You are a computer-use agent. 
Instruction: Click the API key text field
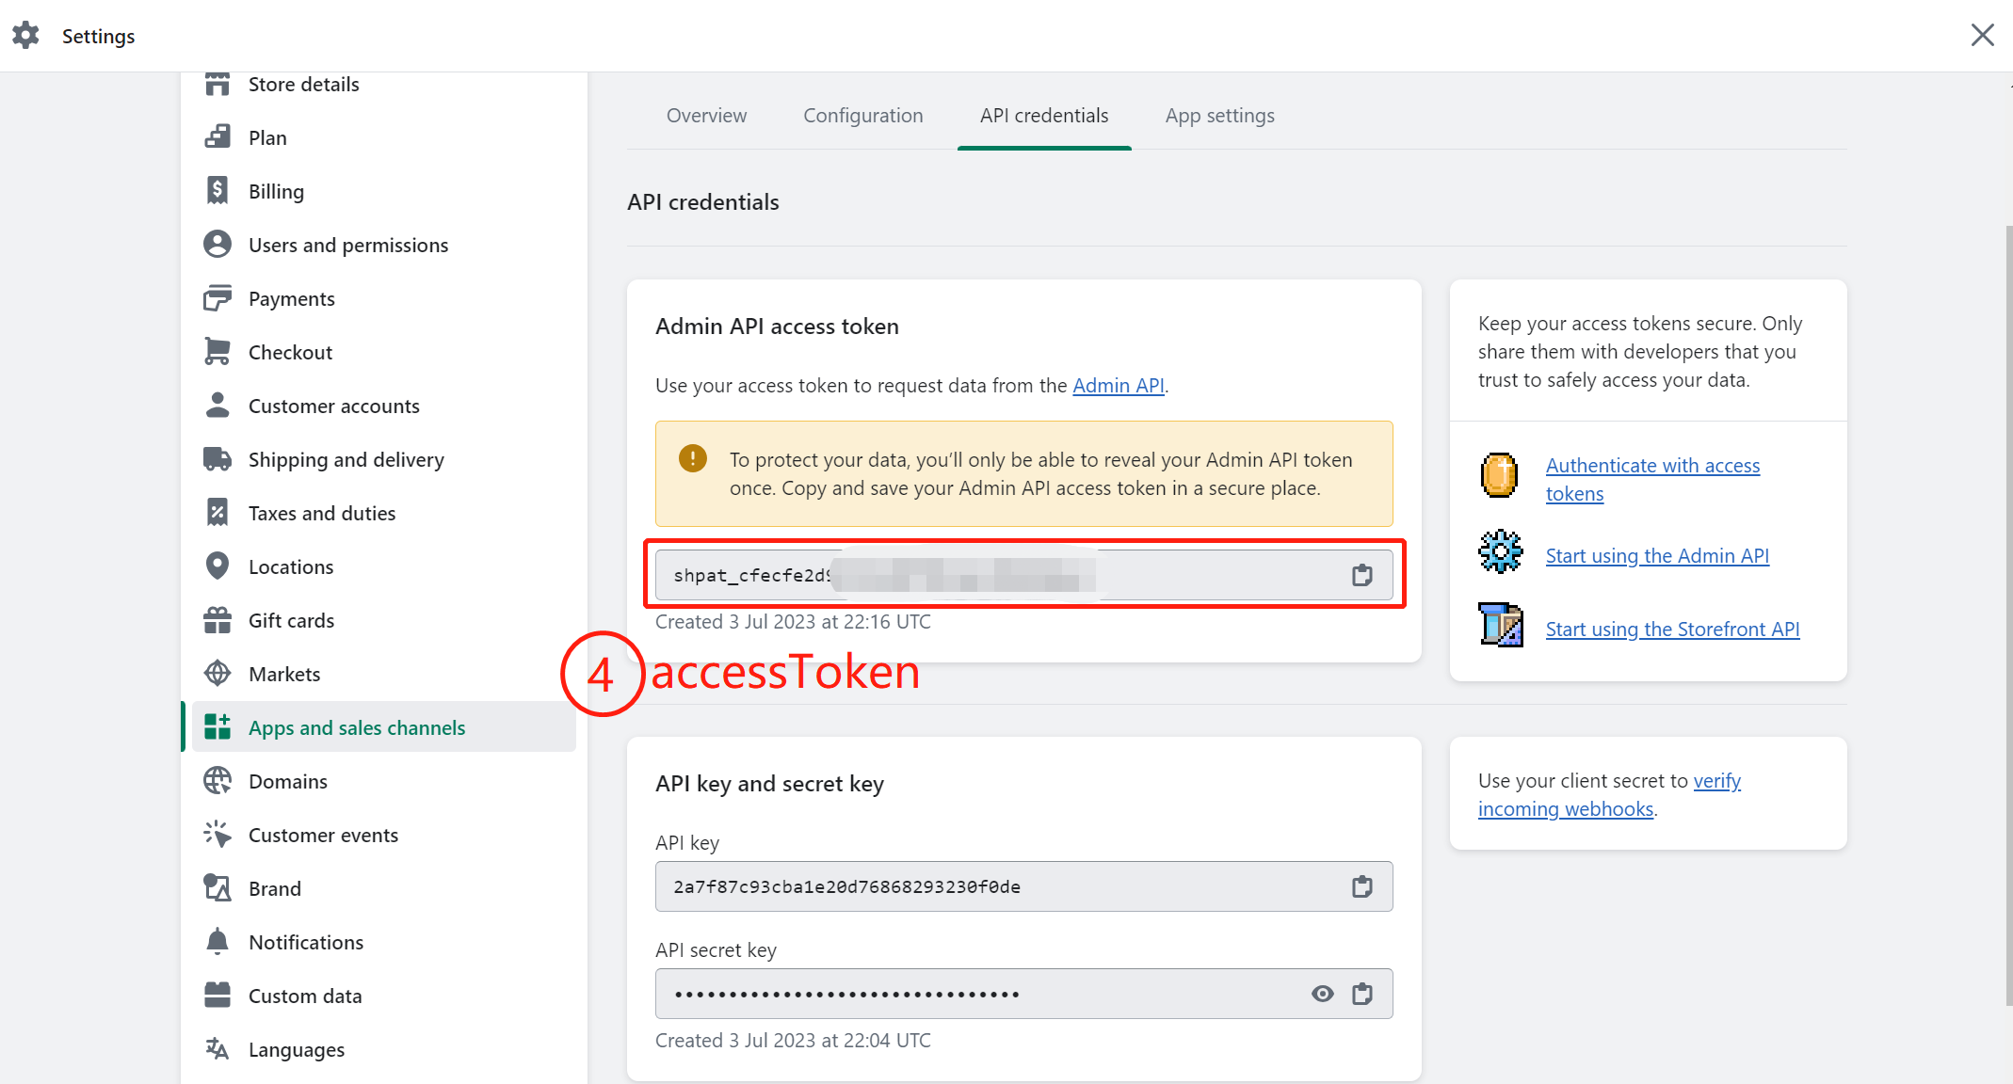(x=1024, y=886)
